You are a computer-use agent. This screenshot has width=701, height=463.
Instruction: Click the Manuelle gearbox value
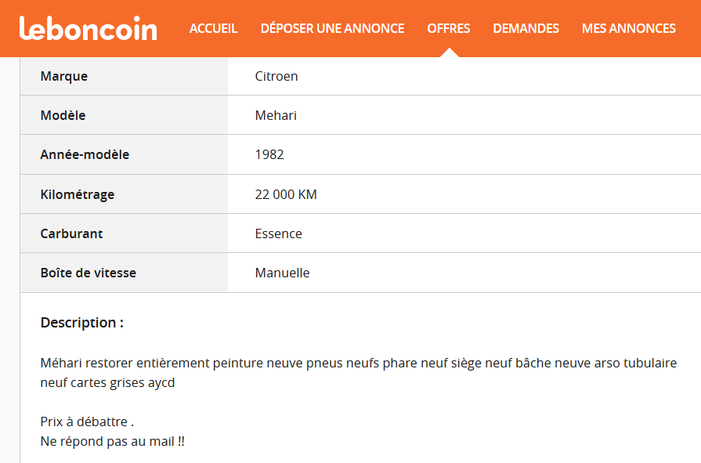point(282,273)
